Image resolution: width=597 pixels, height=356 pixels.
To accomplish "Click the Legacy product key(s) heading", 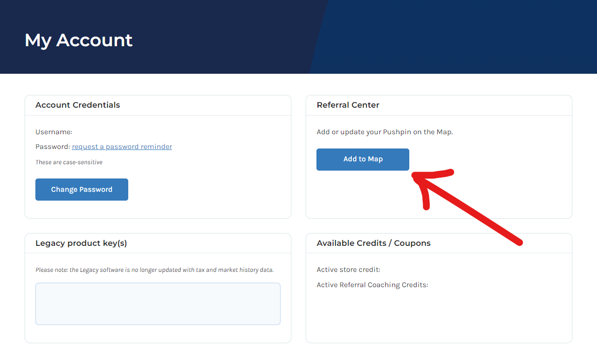I will [x=81, y=243].
